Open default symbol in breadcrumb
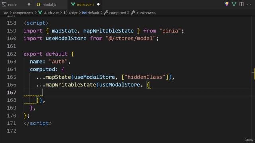 click(x=93, y=13)
